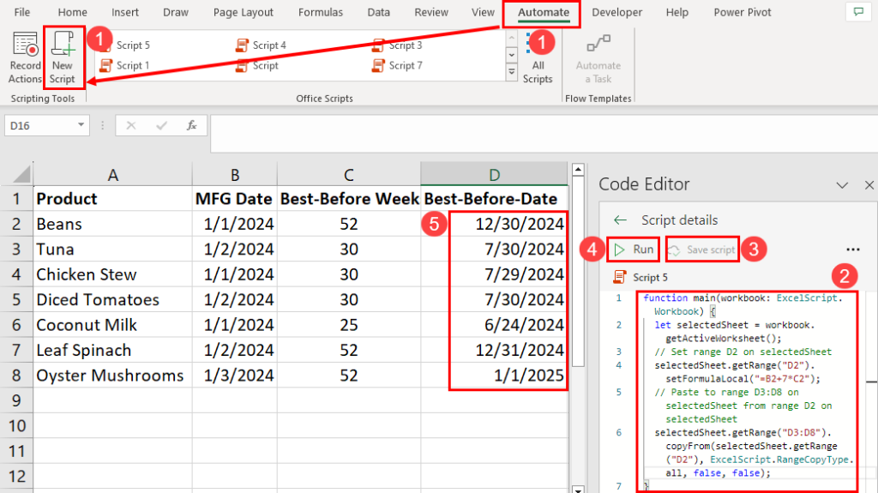Select cell '12/30/2024'
Viewport: 878px width, 493px height.
point(494,224)
